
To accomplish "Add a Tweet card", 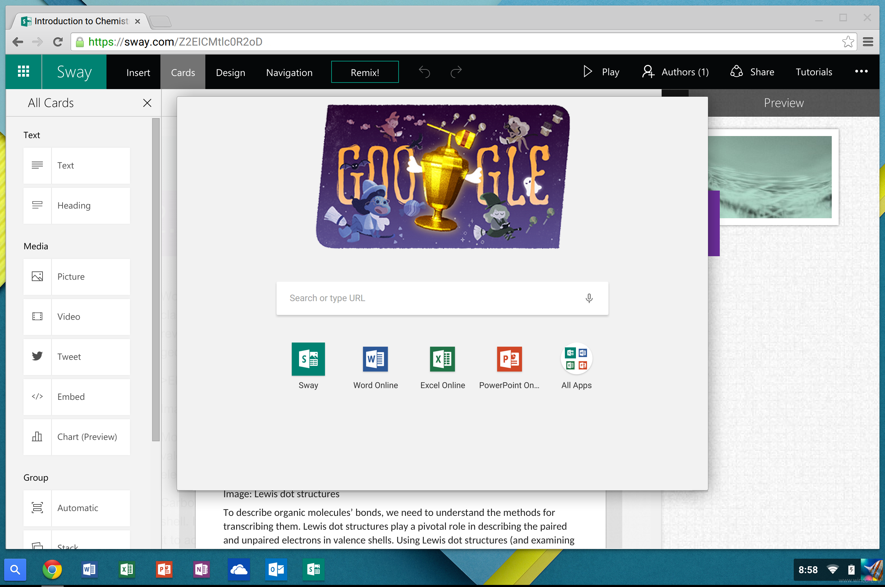I will 76,357.
